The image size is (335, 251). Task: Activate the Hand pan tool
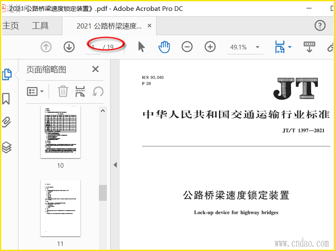point(164,47)
